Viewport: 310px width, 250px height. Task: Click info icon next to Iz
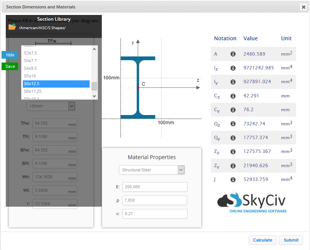tap(233, 68)
